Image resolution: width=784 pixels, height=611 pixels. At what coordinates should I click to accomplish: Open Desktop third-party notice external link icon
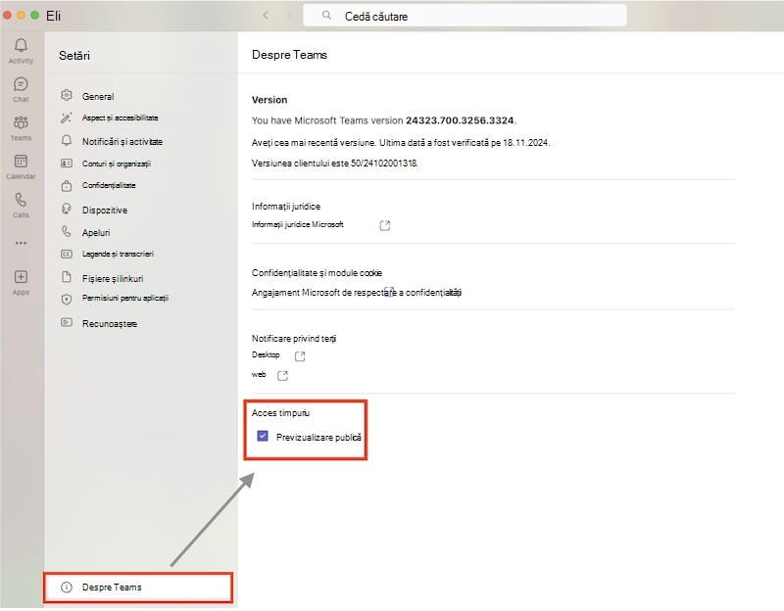300,355
